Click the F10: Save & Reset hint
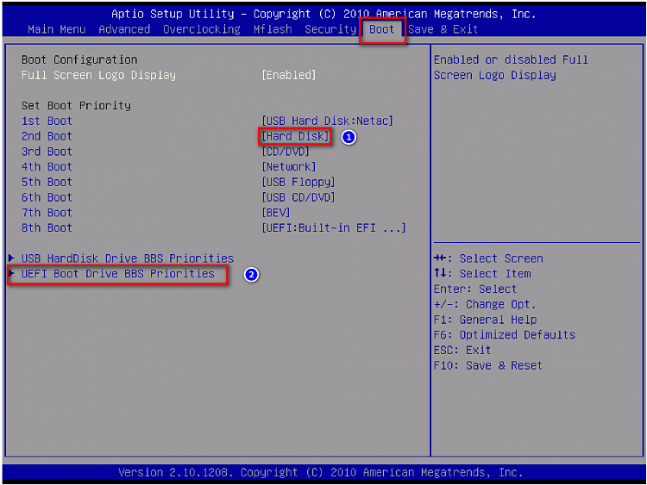Screen dimensions: 647x485 pyautogui.click(x=487, y=365)
